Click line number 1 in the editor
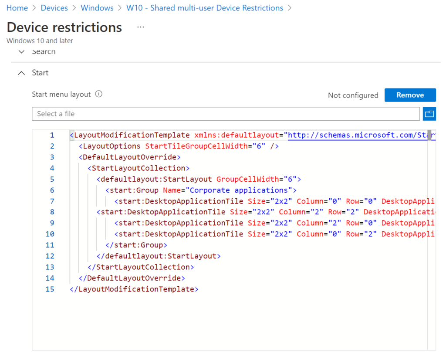 (x=52, y=135)
